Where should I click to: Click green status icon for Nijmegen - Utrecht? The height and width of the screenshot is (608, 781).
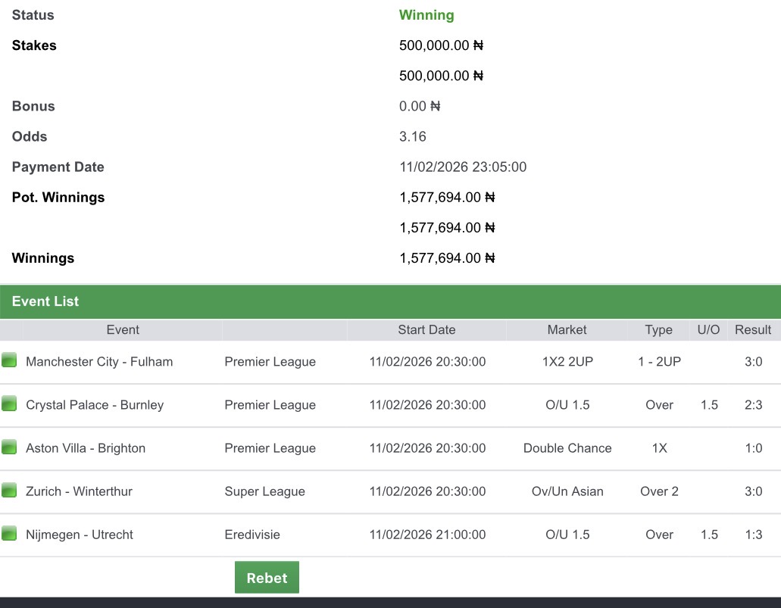tap(9, 533)
